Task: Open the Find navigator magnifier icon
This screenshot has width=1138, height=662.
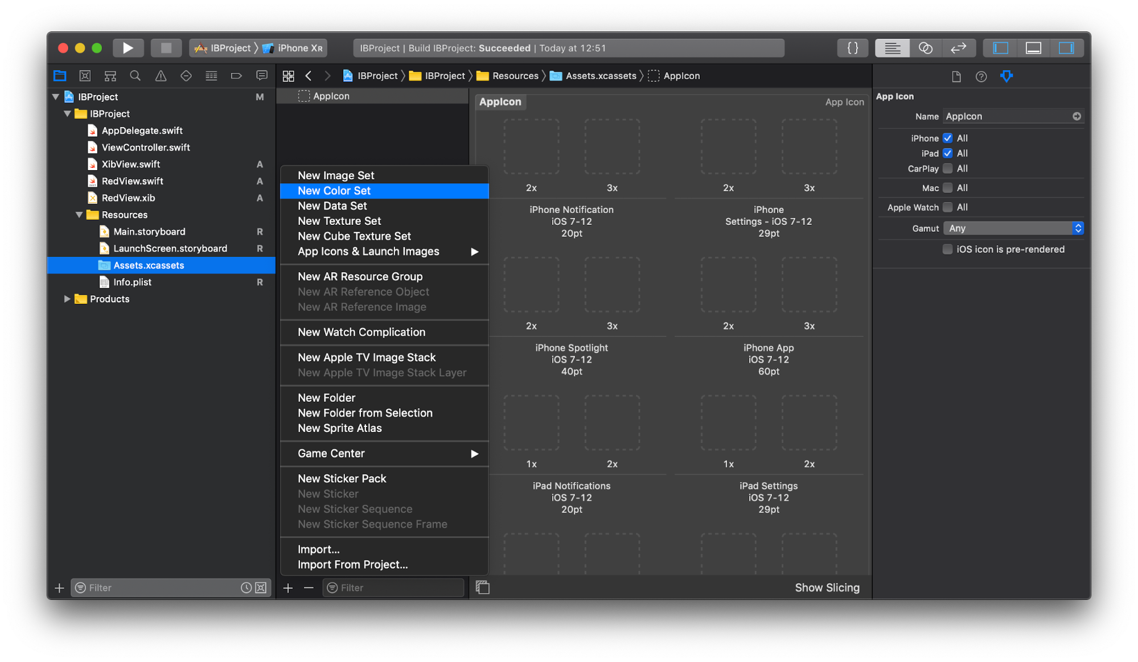Action: coord(135,76)
